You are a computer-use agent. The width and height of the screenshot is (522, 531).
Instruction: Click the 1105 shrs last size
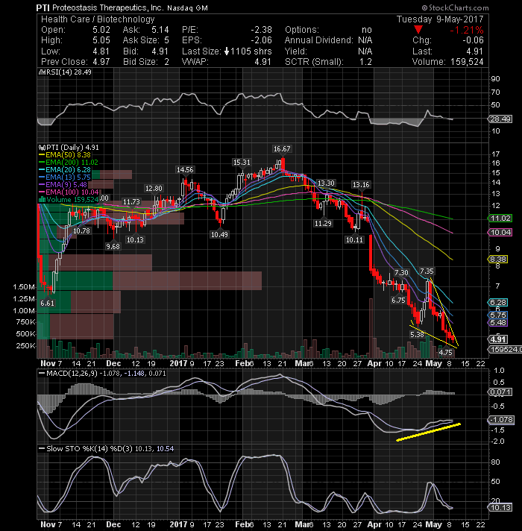tap(251, 51)
